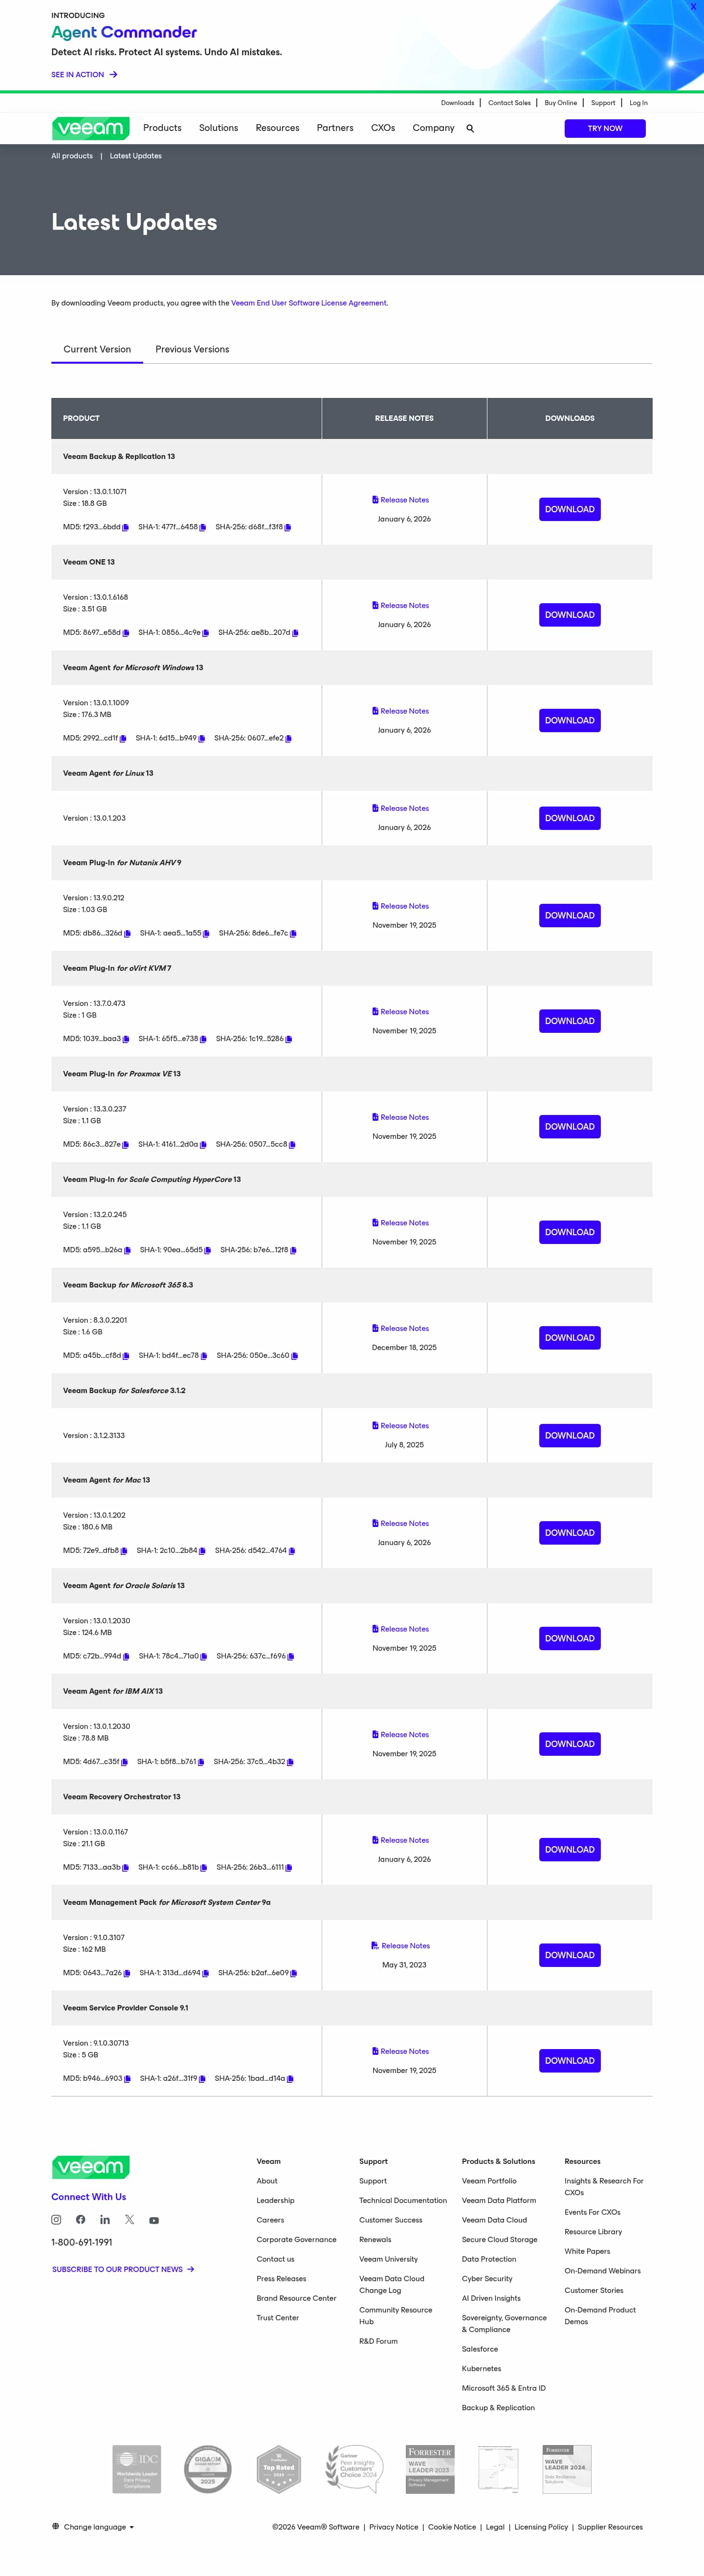This screenshot has height=2576, width=704.
Task: Open Release Notes for Veeam Agent for Linux
Action: pos(404,808)
